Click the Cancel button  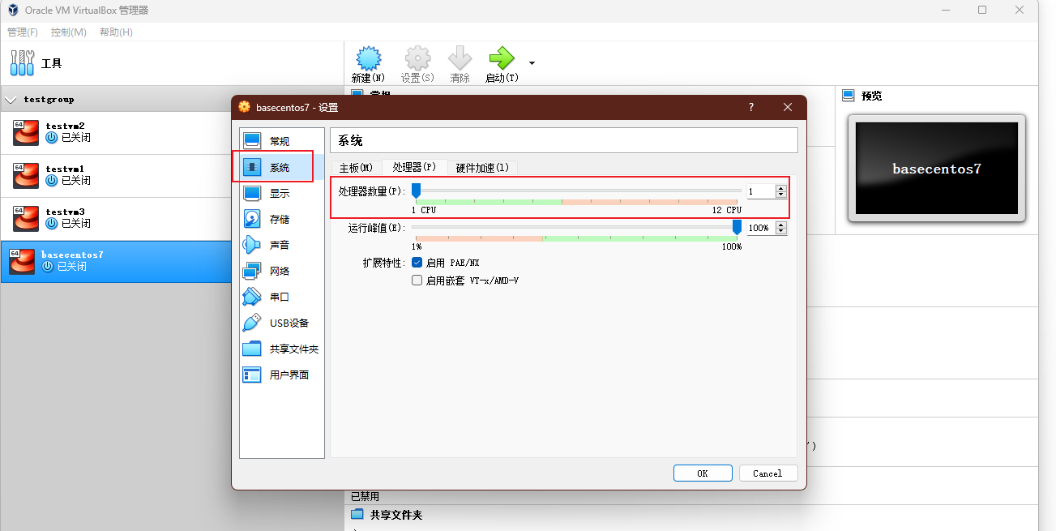[x=767, y=473]
